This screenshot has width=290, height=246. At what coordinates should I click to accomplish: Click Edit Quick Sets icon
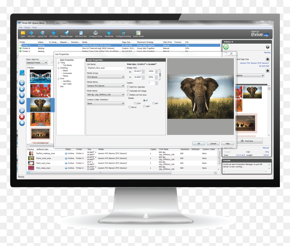81,33
